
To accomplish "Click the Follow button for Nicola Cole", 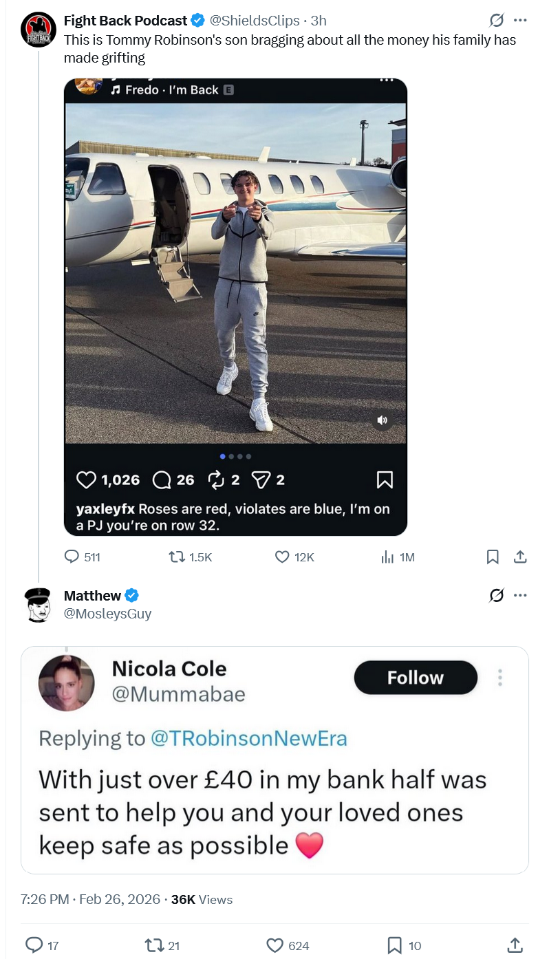I will (416, 678).
